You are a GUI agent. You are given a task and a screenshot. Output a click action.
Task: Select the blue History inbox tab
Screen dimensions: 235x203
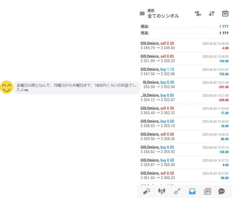tap(192, 191)
